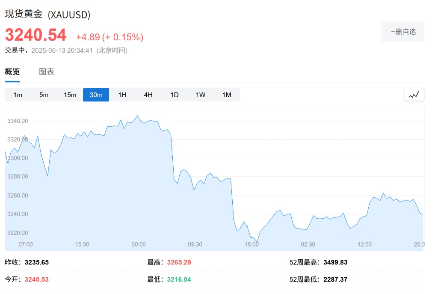The image size is (438, 294).
Task: Click the 现货黄金 (XAUUSD) title
Action: (x=47, y=14)
